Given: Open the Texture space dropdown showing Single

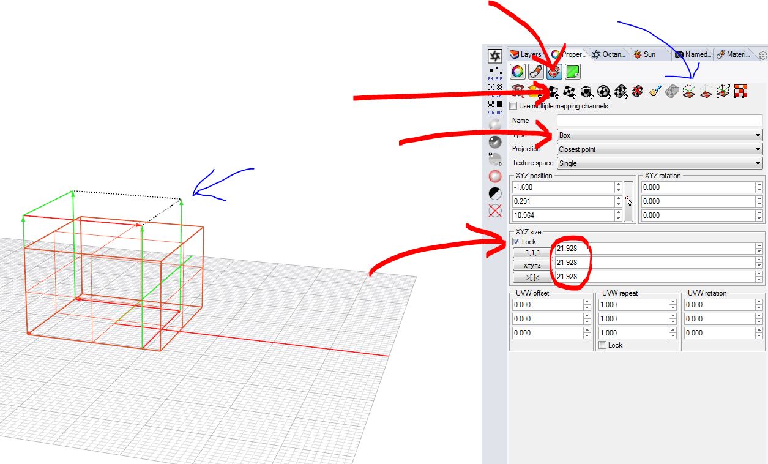Looking at the screenshot, I should 660,163.
